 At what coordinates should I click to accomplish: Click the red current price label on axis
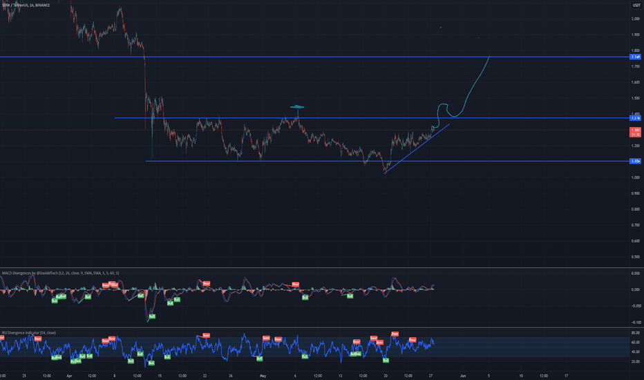click(636, 132)
